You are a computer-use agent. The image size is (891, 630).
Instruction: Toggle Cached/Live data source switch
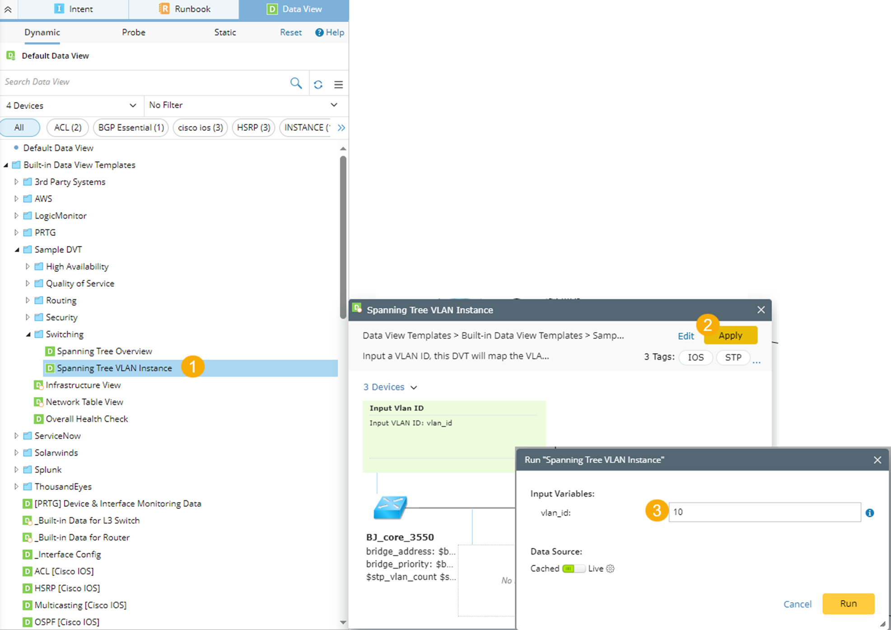click(574, 569)
